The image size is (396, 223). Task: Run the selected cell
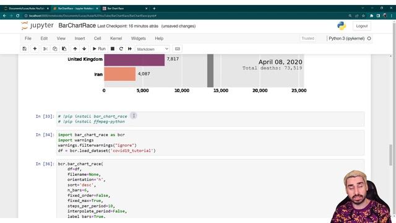[x=99, y=49]
